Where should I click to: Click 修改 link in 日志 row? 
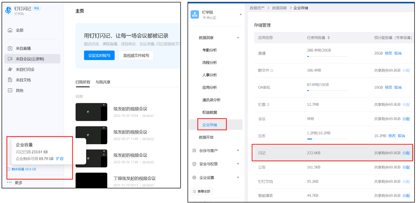coord(392,136)
